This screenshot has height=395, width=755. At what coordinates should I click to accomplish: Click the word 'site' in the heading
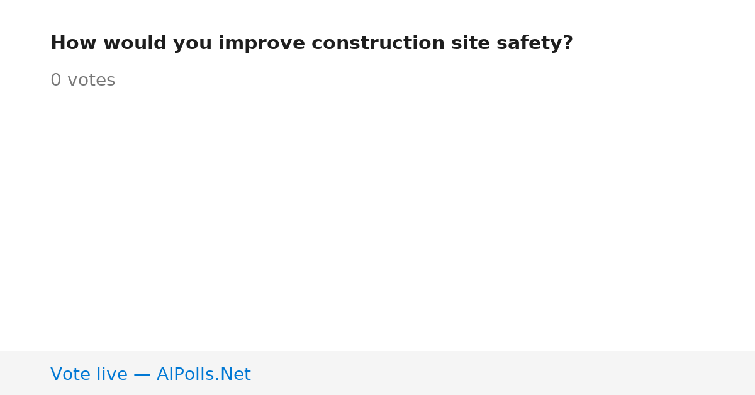point(471,43)
